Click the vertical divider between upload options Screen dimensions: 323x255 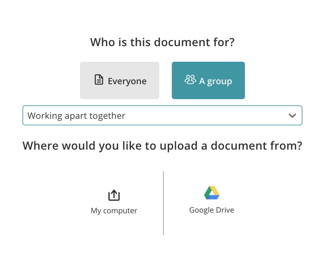click(x=163, y=203)
